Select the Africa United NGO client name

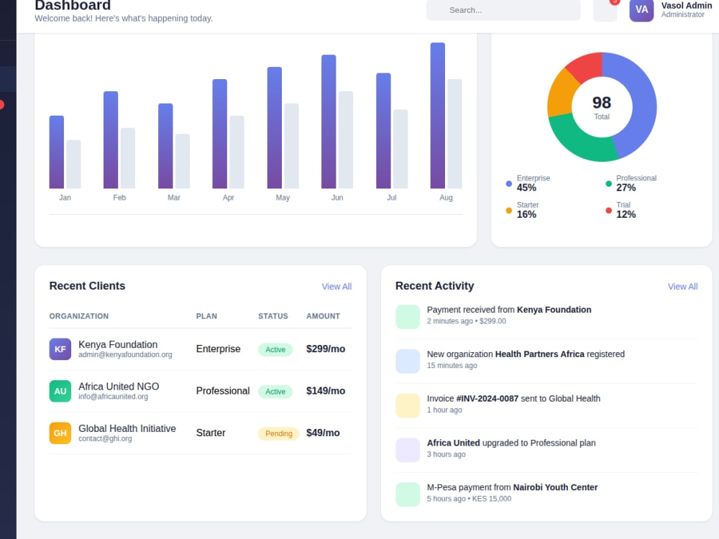coord(119,387)
